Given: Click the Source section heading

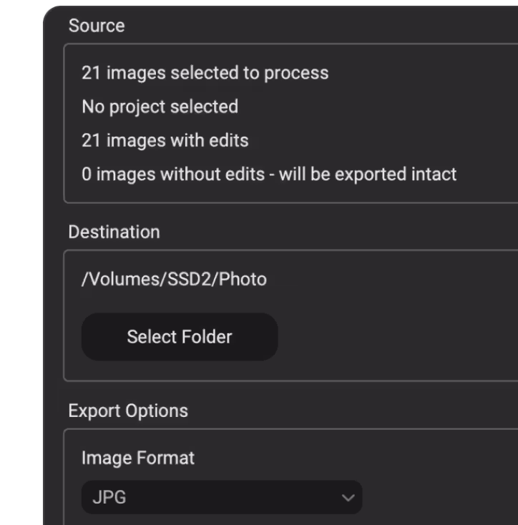Looking at the screenshot, I should [x=97, y=26].
